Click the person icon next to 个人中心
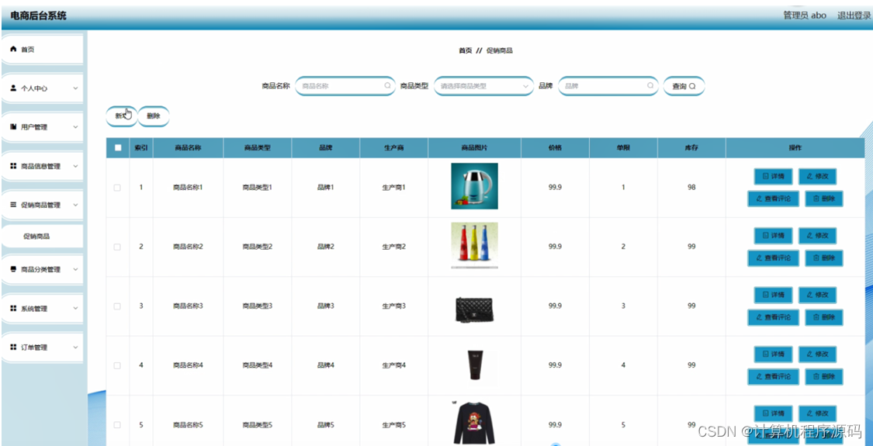 coord(14,88)
